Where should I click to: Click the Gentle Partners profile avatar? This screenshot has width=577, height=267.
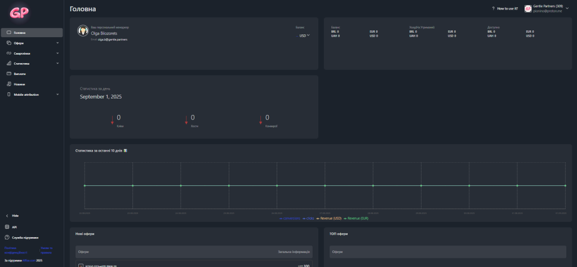point(528,9)
